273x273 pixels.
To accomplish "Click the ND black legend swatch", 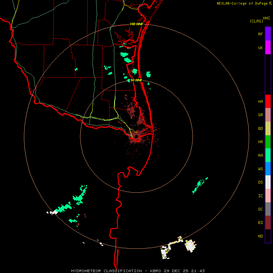I will [x=268, y=236].
